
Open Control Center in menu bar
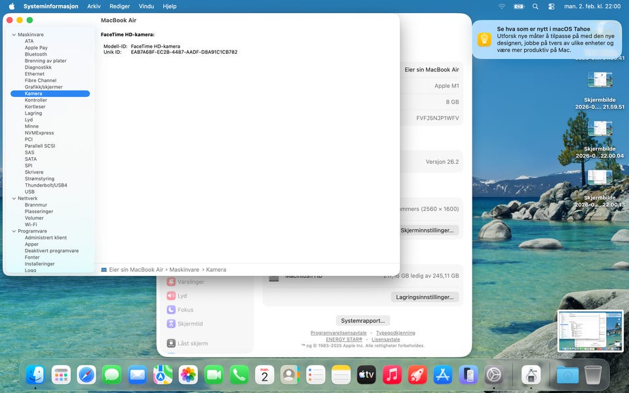click(551, 7)
